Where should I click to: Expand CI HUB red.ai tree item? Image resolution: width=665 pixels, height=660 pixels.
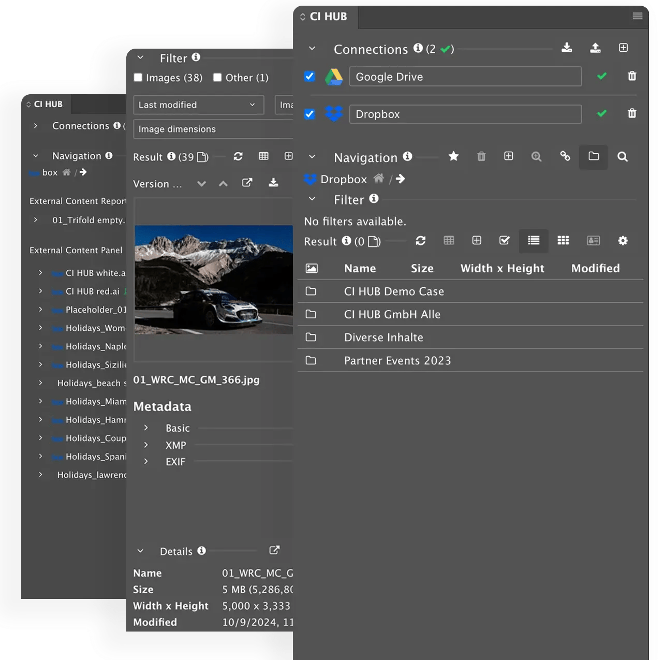(x=40, y=291)
